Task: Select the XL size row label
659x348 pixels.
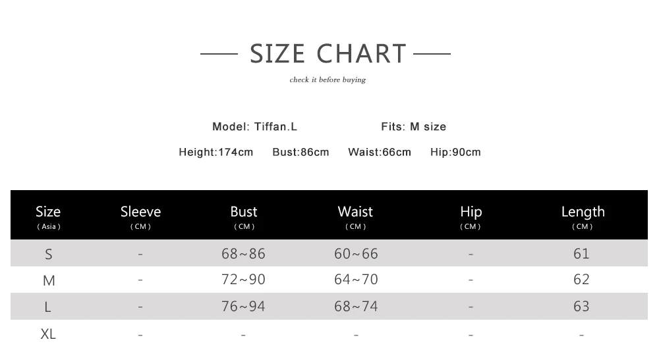Action: pos(48,334)
